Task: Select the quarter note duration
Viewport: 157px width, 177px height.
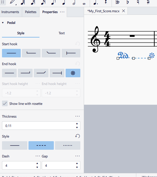Action: point(64,3)
